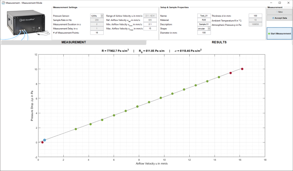Click the Min. Airflow Velocity field

(x=150, y=24)
